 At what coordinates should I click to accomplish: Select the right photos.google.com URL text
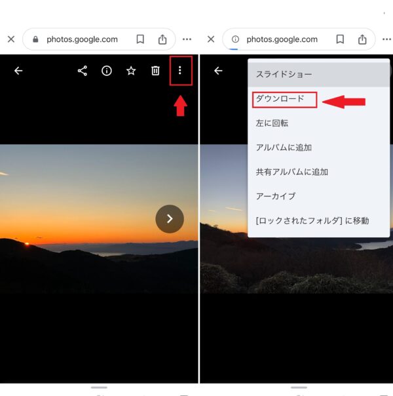click(282, 39)
